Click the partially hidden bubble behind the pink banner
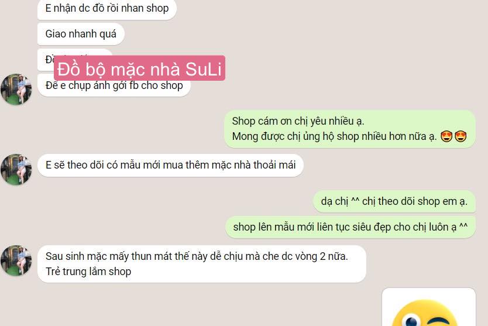 (46, 60)
